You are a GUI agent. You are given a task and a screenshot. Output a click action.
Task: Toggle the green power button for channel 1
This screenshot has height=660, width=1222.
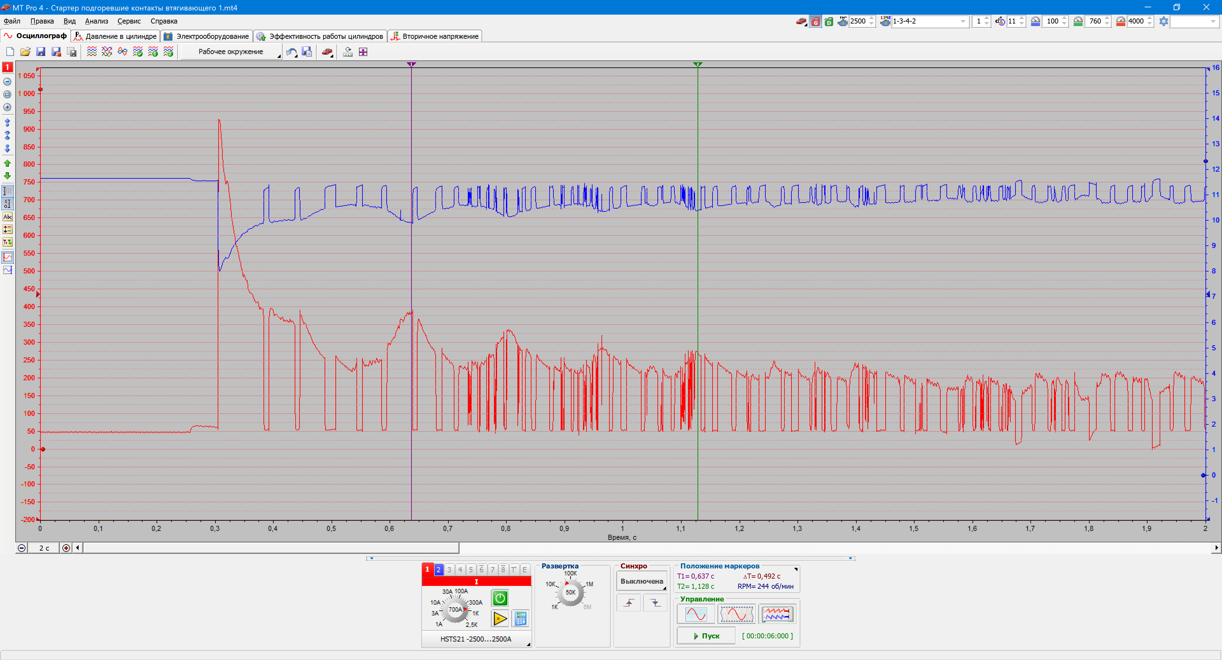[x=500, y=598]
